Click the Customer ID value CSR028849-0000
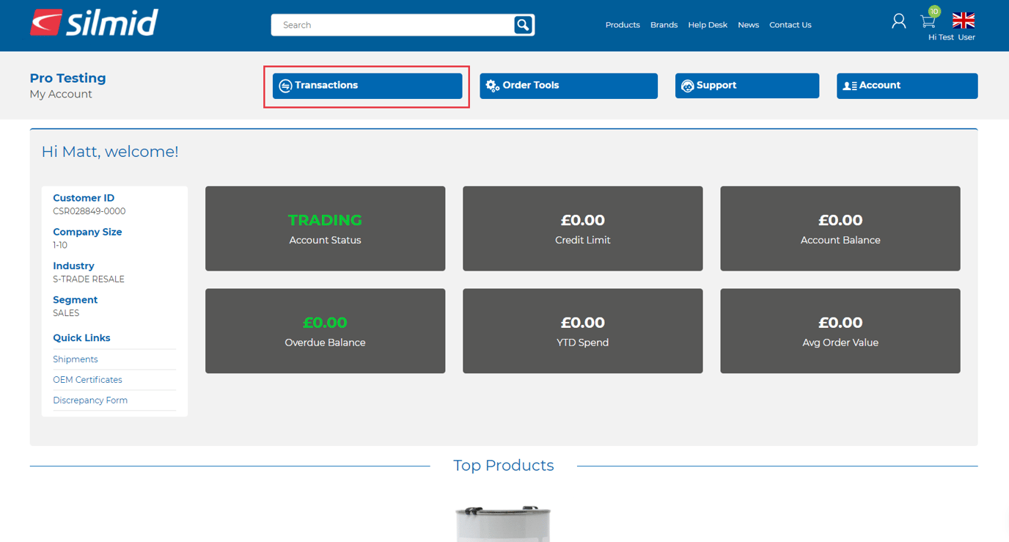Screen dimensions: 1009x542 coord(89,211)
